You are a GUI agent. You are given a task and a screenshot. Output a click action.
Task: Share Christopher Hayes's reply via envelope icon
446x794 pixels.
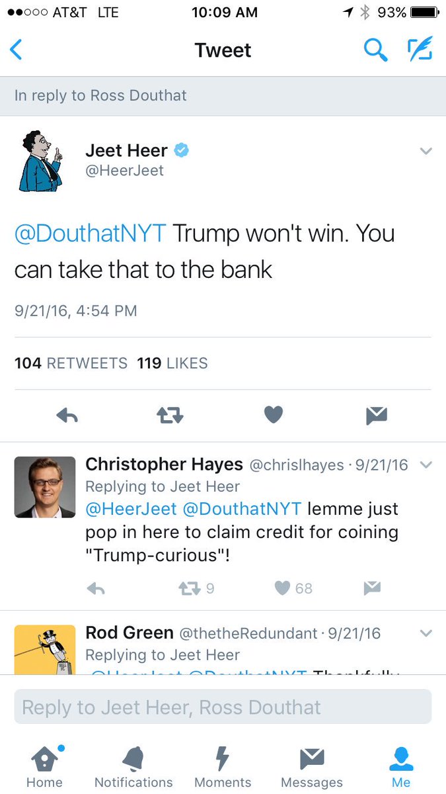coord(373,588)
